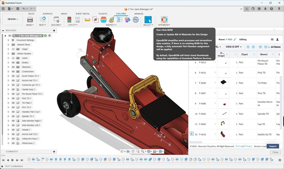Switch to the MANAGE tab
This screenshot has width=284, height=169.
[139, 14]
